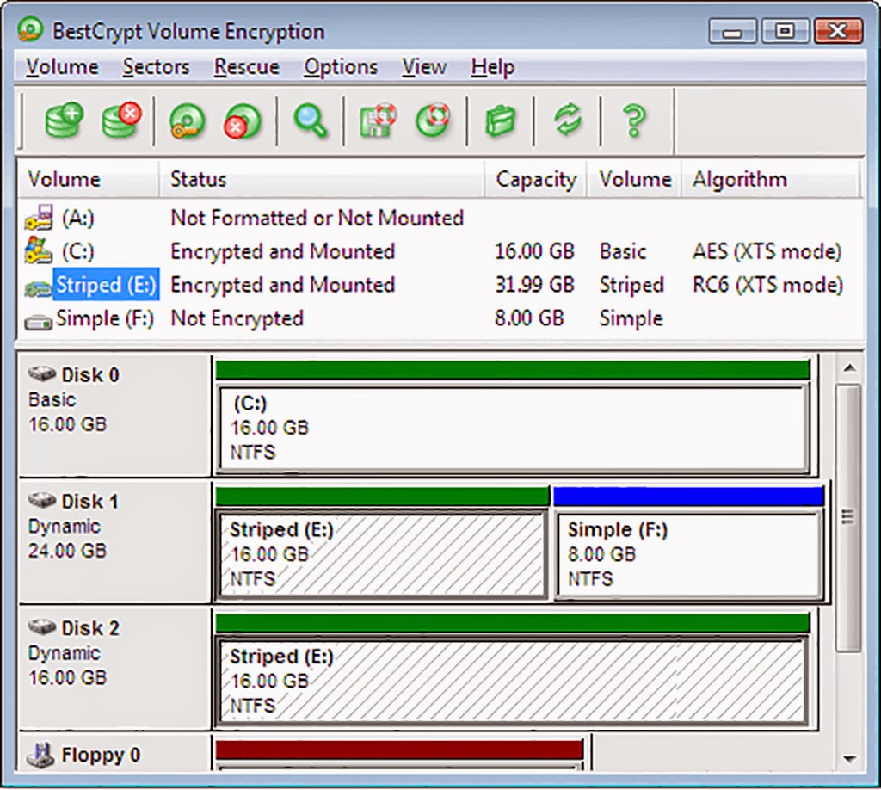The height and width of the screenshot is (790, 881).
Task: Click the Disk 0 Basic label panel
Action: tap(114, 415)
